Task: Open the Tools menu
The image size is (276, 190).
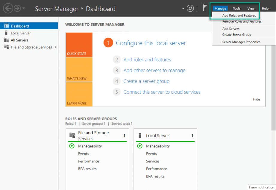Action: point(236,8)
